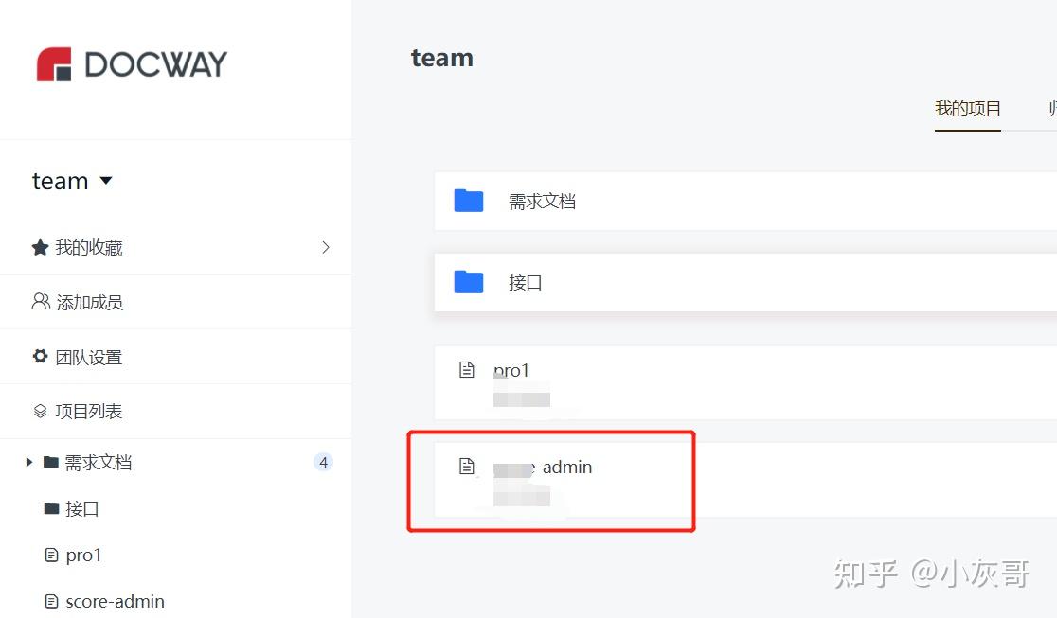Click the badge showing 4 on 需求文档
1057x618 pixels.
[323, 462]
